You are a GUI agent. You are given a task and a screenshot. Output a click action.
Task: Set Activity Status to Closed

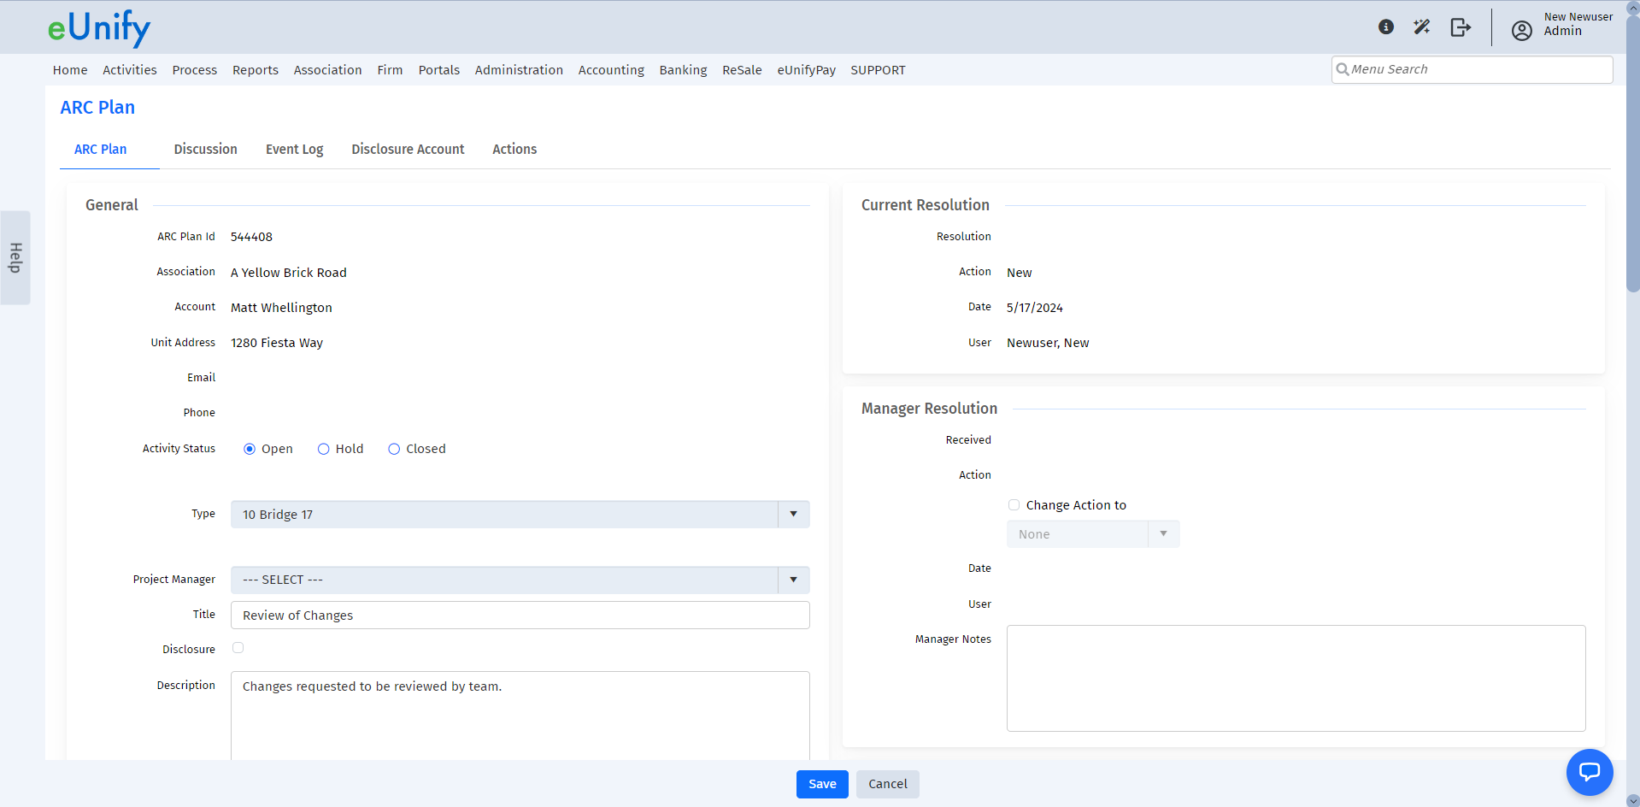(x=394, y=449)
